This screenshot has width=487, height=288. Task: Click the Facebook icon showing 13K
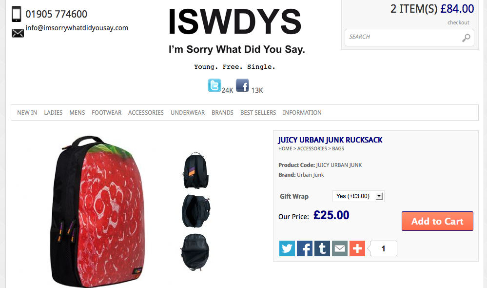coord(242,85)
